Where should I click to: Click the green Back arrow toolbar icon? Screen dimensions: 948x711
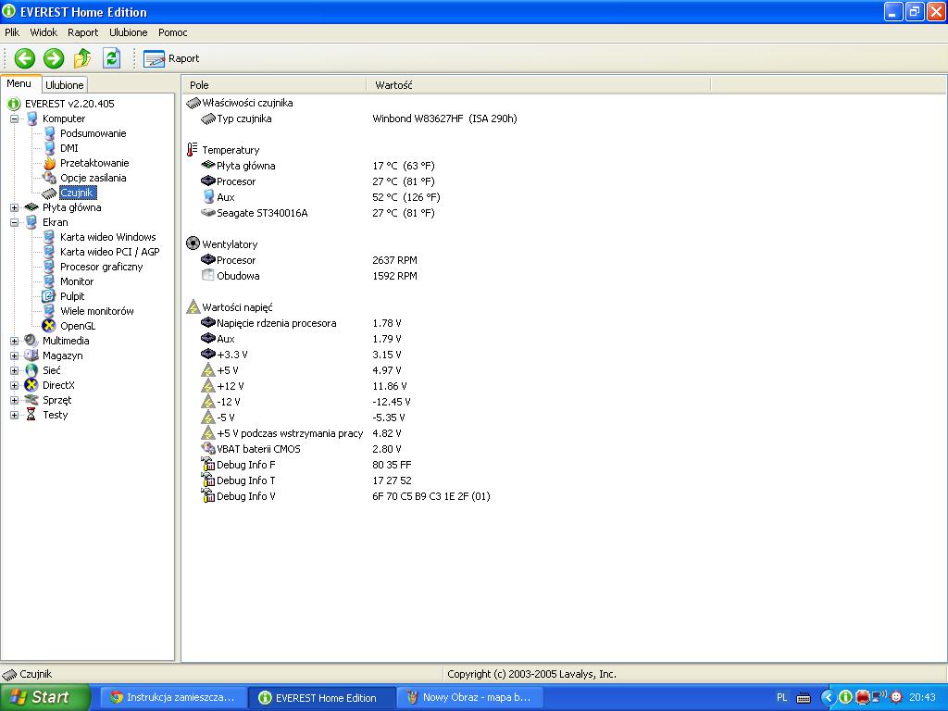click(25, 58)
